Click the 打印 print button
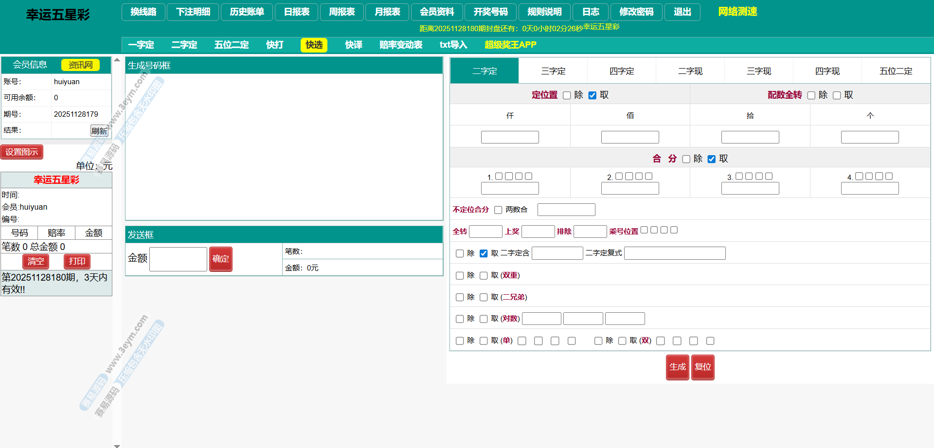 point(77,261)
